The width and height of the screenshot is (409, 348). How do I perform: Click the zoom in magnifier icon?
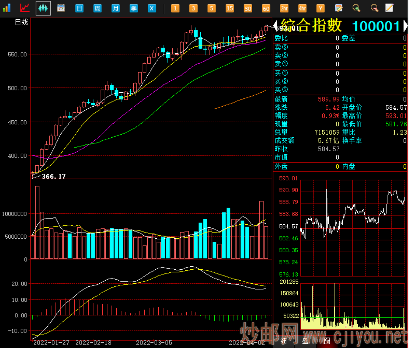[356, 8]
